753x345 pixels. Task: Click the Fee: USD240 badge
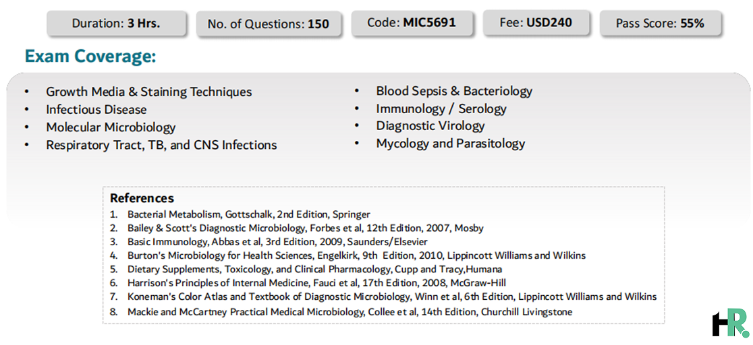click(x=536, y=22)
